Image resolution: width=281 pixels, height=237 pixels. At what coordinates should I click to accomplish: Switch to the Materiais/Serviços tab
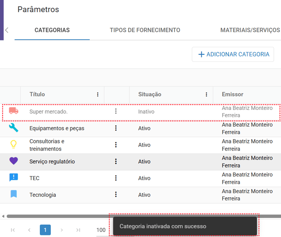click(250, 30)
